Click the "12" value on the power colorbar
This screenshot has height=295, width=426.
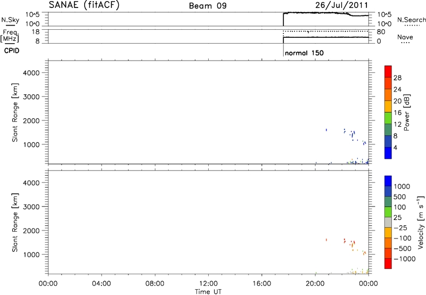click(397, 125)
